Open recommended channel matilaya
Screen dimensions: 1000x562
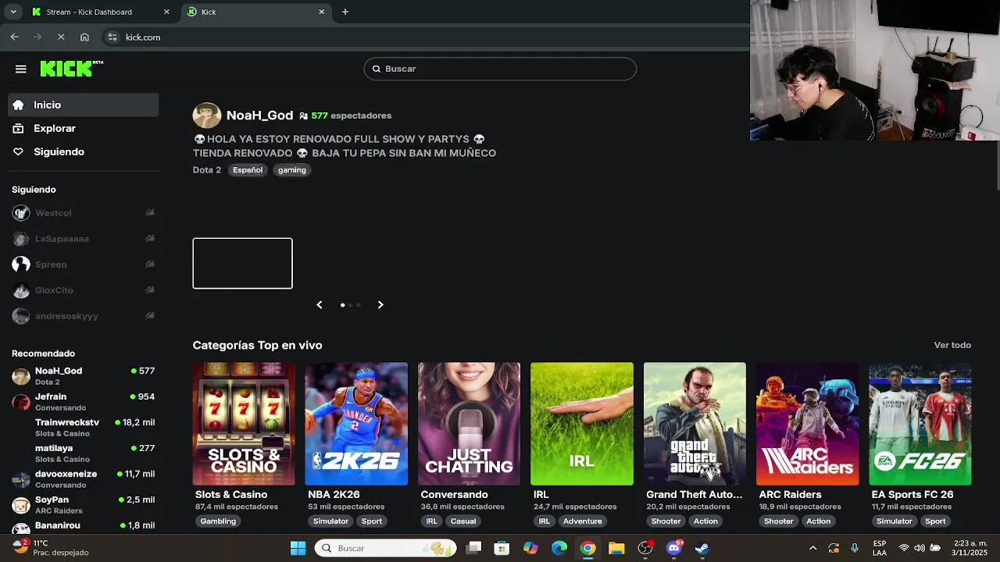tap(83, 454)
